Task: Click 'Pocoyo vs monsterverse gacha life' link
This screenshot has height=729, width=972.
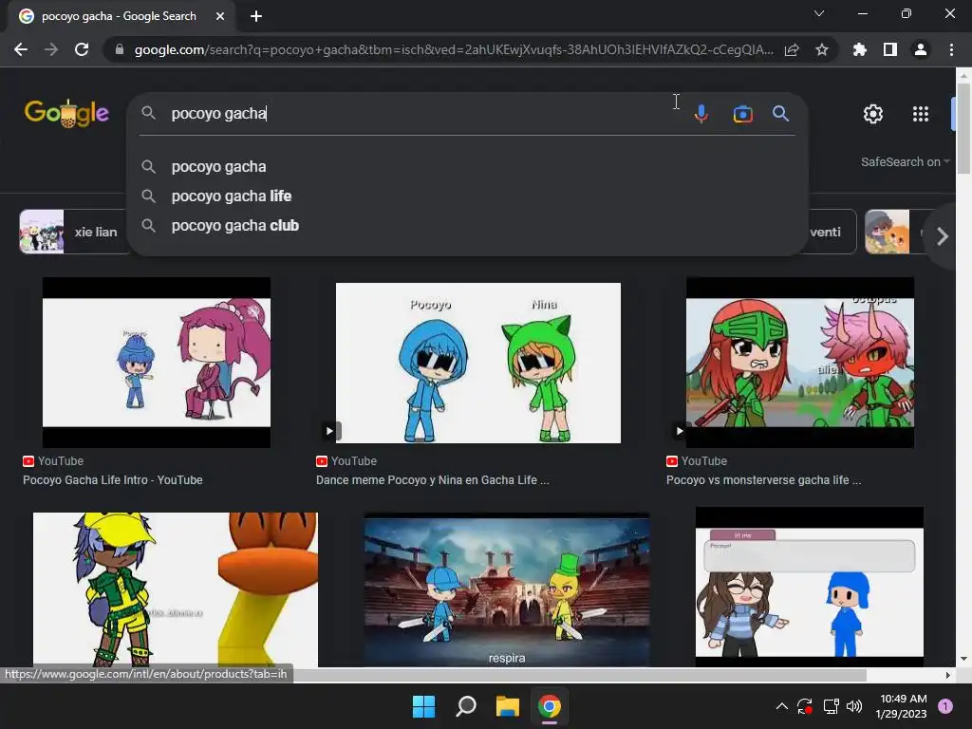Action: [764, 479]
